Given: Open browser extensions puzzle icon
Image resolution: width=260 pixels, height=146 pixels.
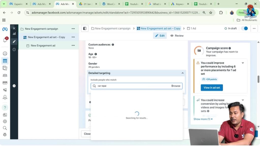Looking at the screenshot, I should [221, 13].
